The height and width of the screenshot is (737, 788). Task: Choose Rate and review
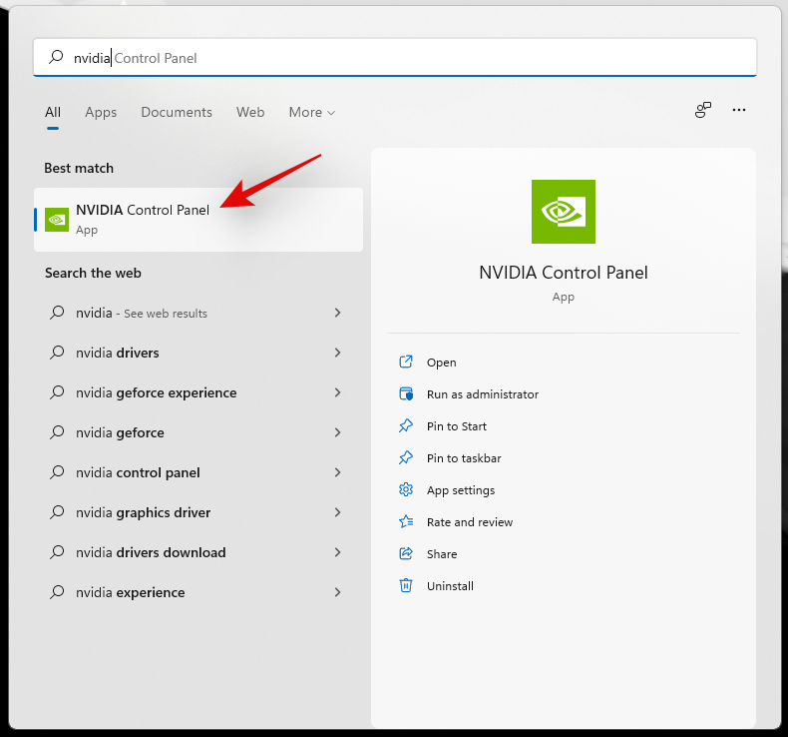(x=470, y=522)
